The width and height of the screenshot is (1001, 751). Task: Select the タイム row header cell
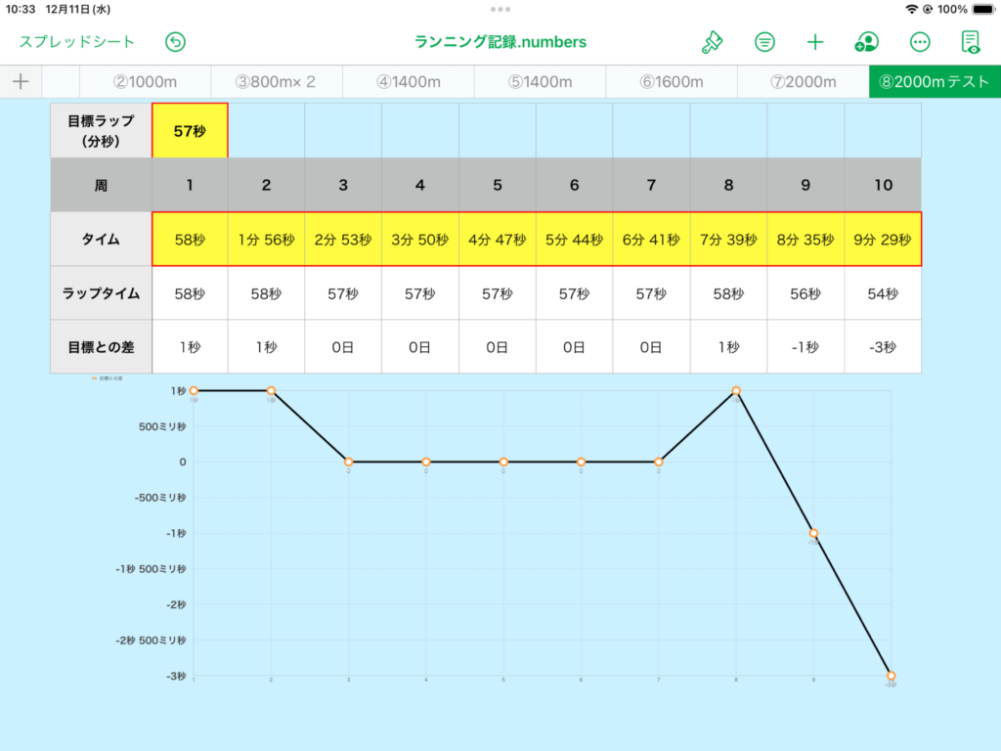tap(101, 240)
